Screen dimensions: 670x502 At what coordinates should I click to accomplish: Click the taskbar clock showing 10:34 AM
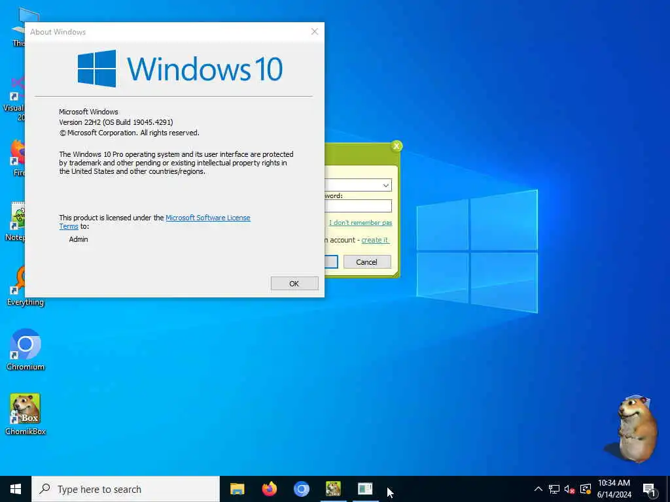614,489
